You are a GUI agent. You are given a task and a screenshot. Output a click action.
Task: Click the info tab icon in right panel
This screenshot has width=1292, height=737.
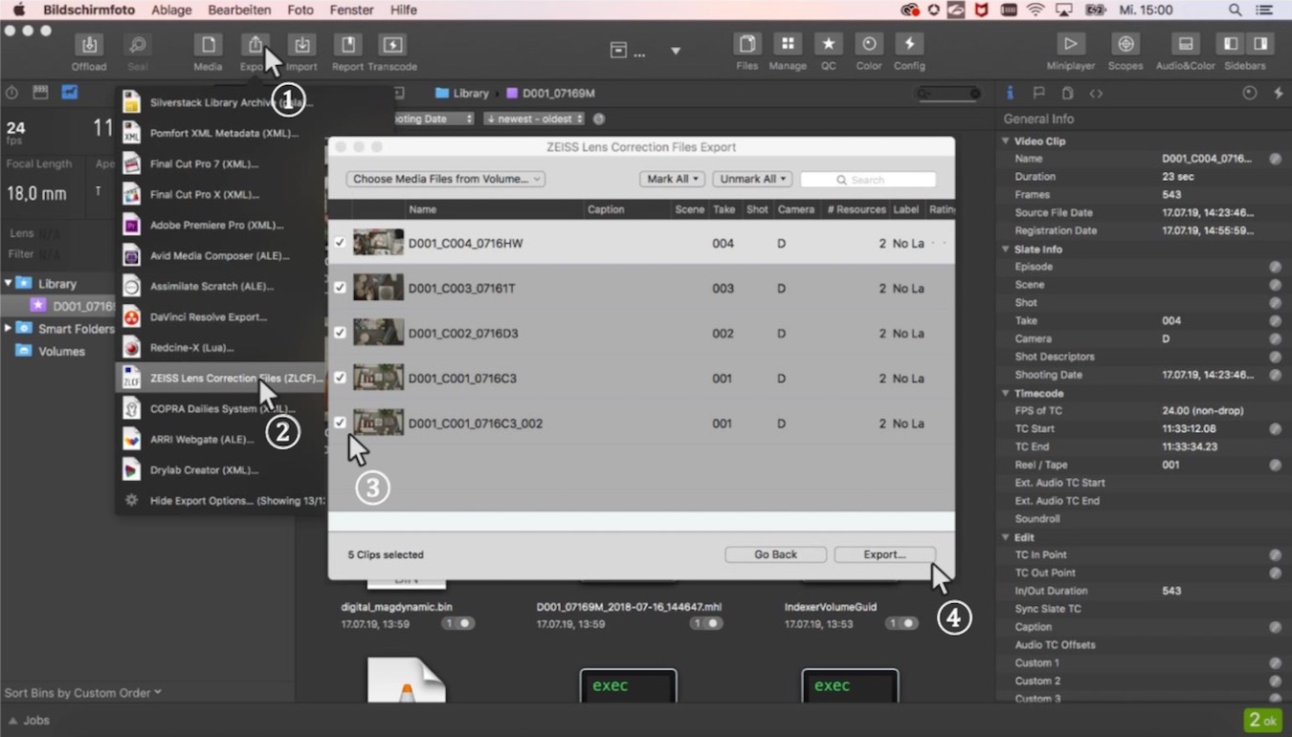click(1010, 93)
